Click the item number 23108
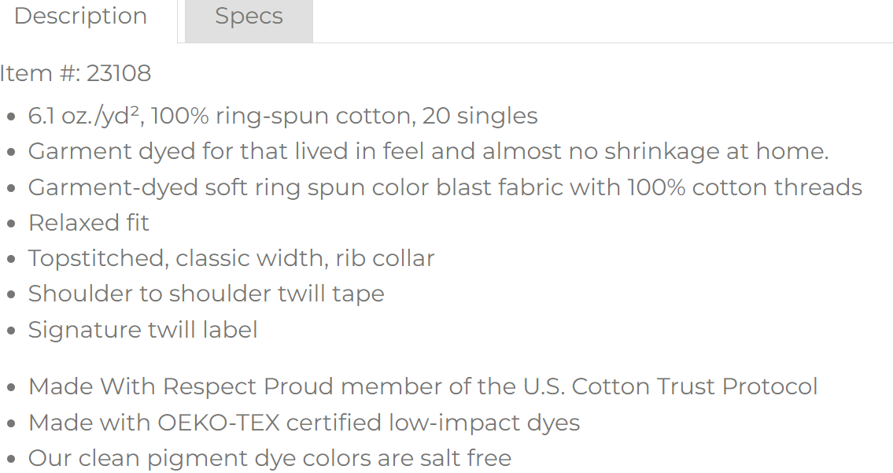This screenshot has height=473, width=893. coord(118,73)
